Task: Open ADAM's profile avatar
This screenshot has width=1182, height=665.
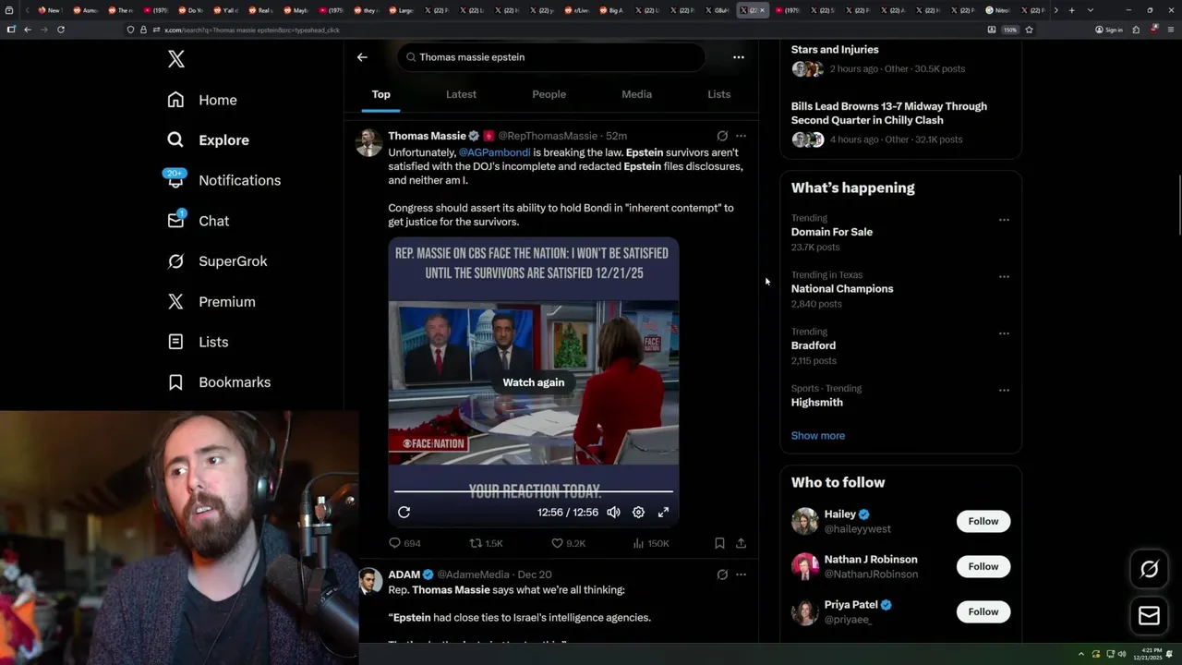Action: tap(369, 582)
